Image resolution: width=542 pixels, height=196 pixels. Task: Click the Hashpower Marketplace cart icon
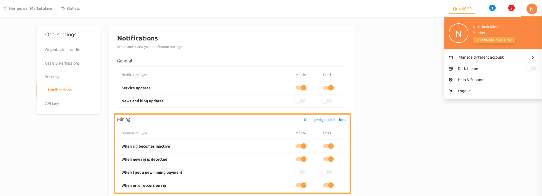click(x=5, y=8)
